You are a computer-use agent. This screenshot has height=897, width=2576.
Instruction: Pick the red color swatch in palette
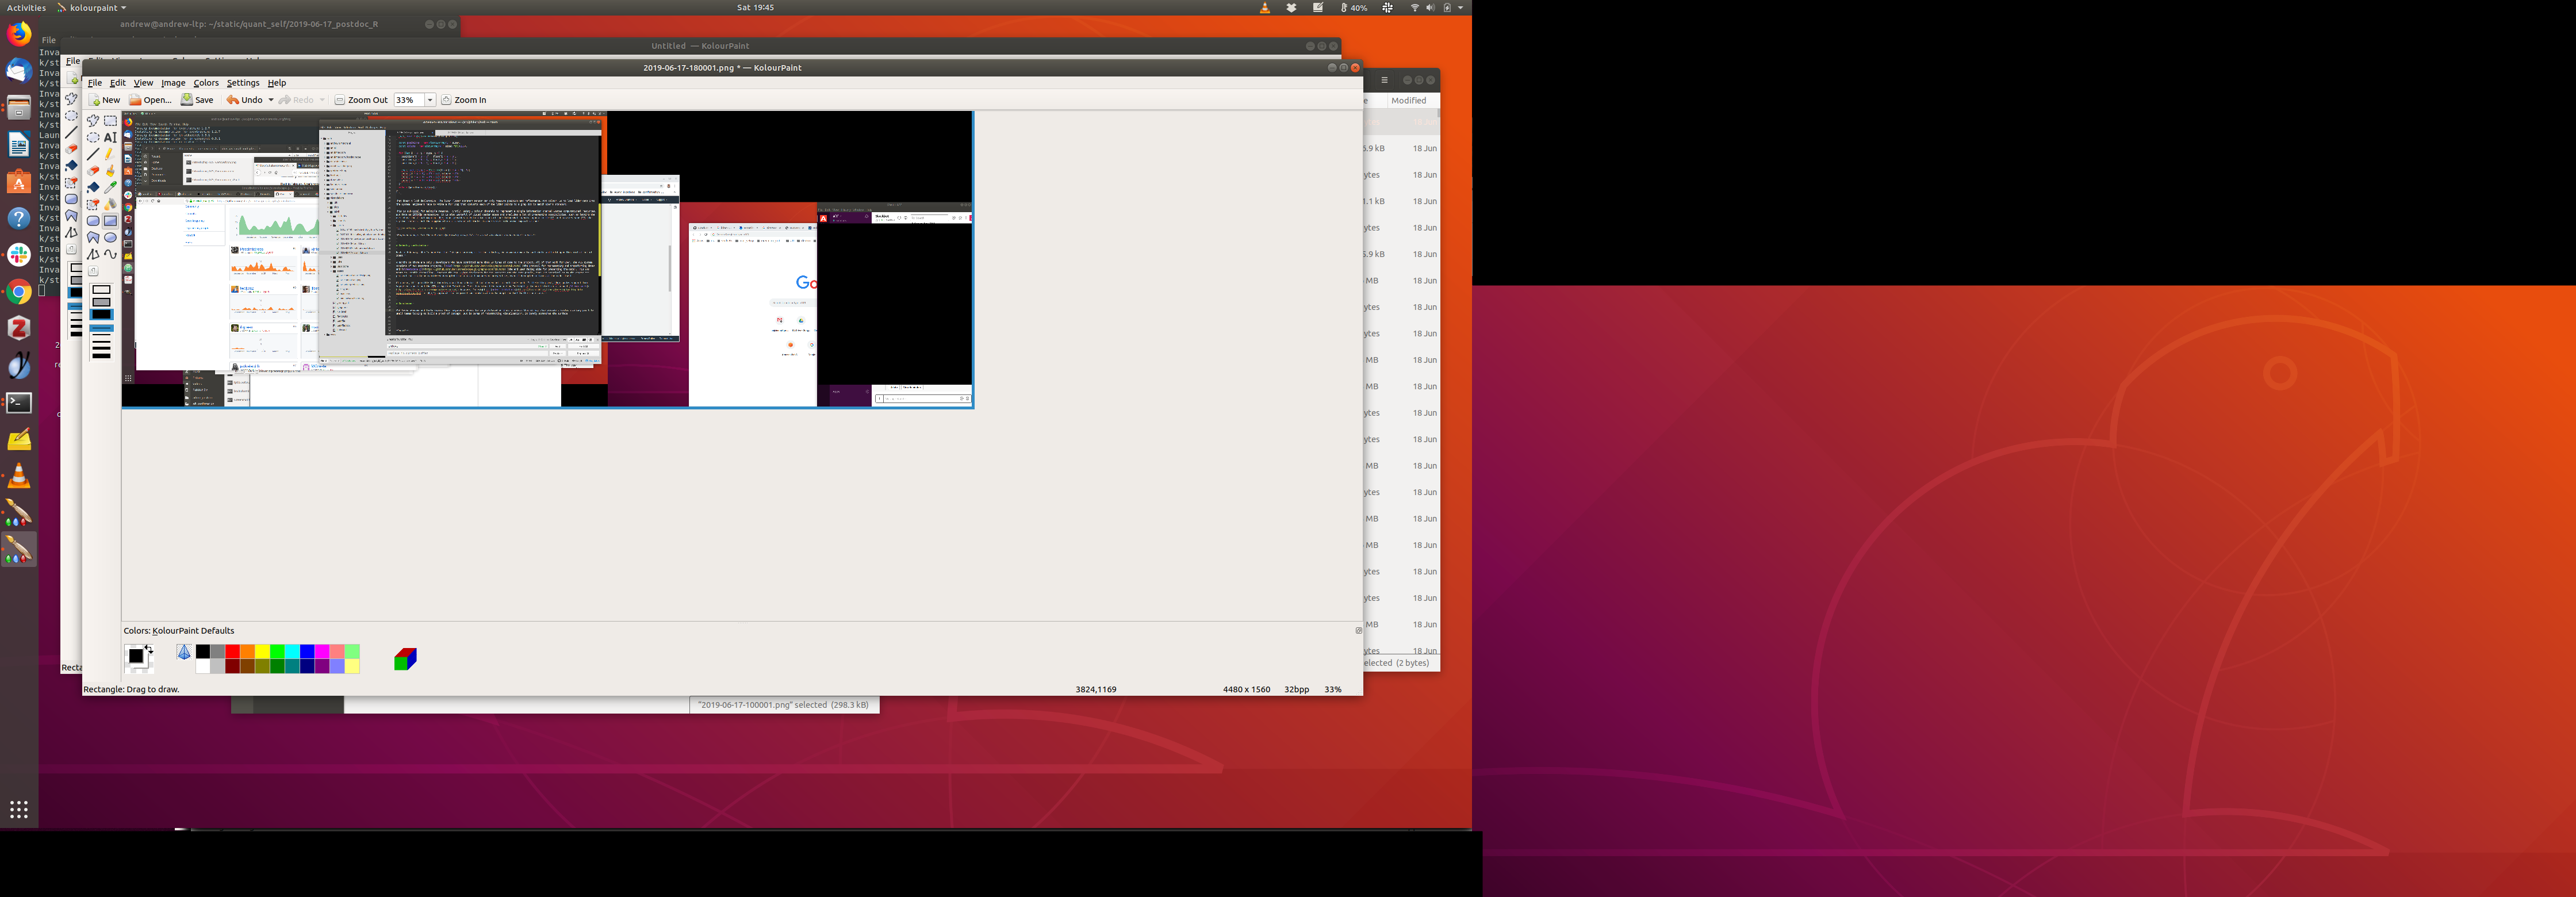232,651
